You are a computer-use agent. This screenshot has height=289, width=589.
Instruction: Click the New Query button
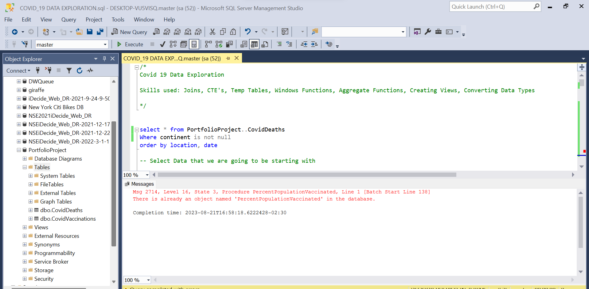[x=129, y=32]
